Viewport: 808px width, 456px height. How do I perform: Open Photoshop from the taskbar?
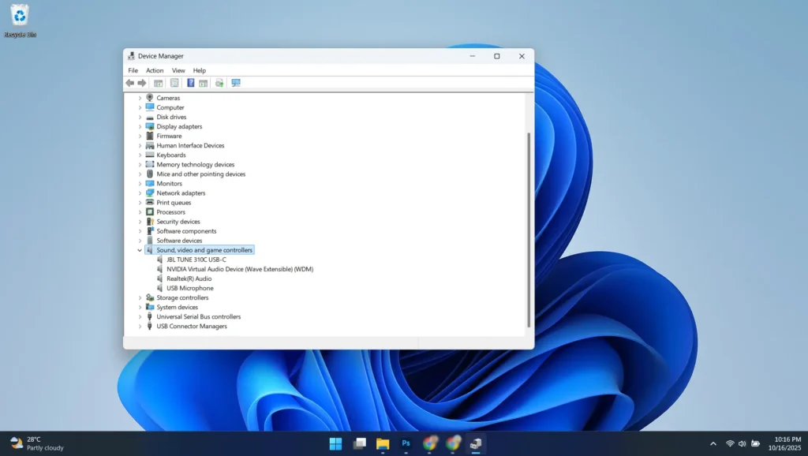click(406, 444)
